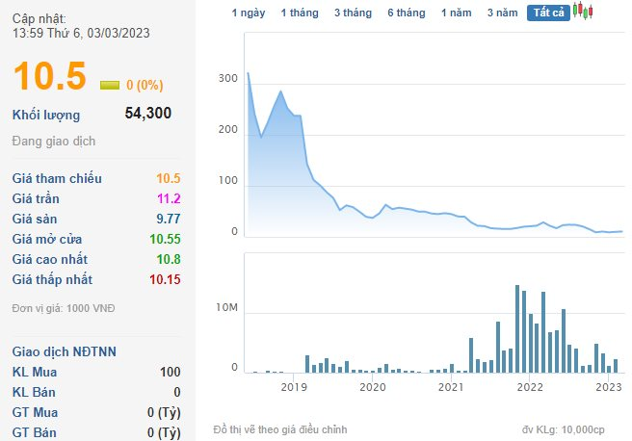Image resolution: width=632 pixels, height=441 pixels.
Task: Click the 'Giá cao nhất' value 10.8
Action: [168, 259]
